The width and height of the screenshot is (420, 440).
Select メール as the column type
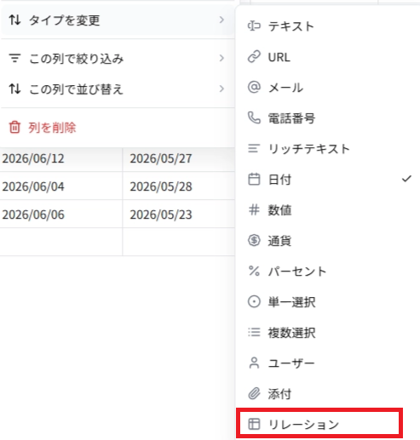(x=328, y=87)
